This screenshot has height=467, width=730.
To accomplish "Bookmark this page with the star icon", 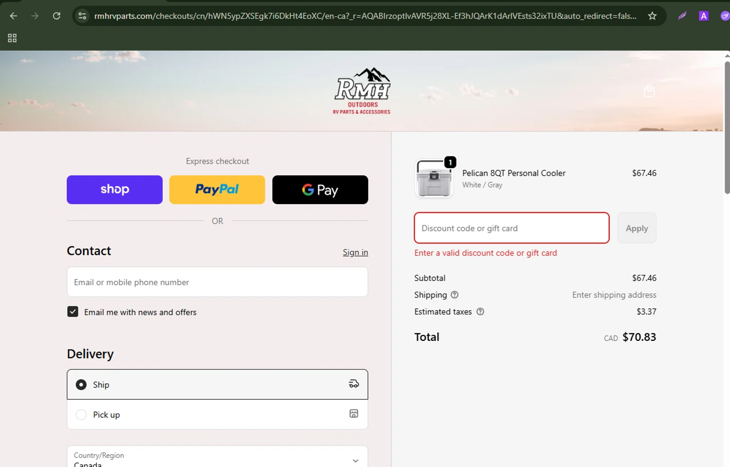I will pos(652,16).
